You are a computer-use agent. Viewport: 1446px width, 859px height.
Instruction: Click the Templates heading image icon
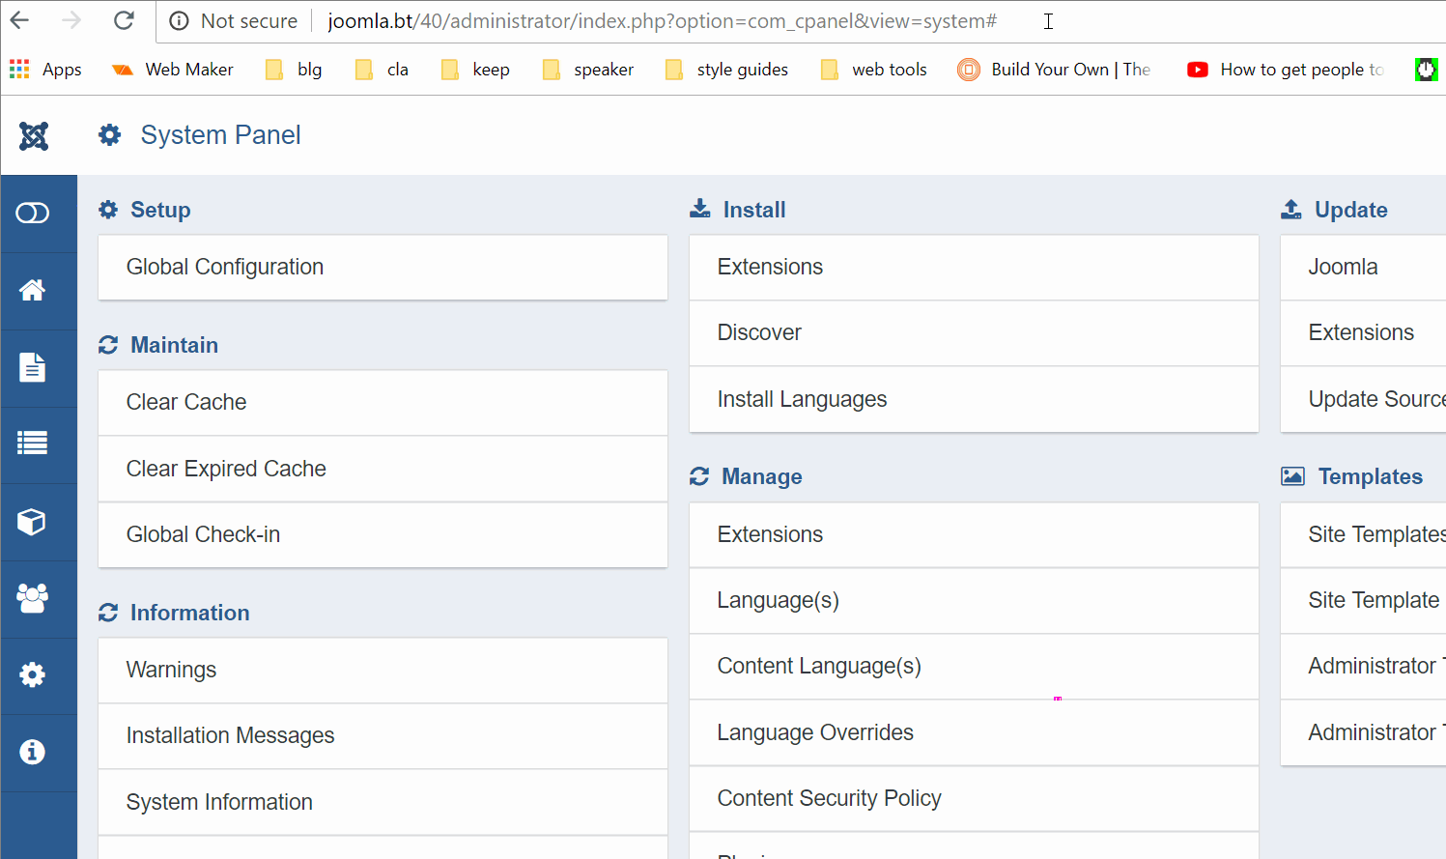point(1292,476)
